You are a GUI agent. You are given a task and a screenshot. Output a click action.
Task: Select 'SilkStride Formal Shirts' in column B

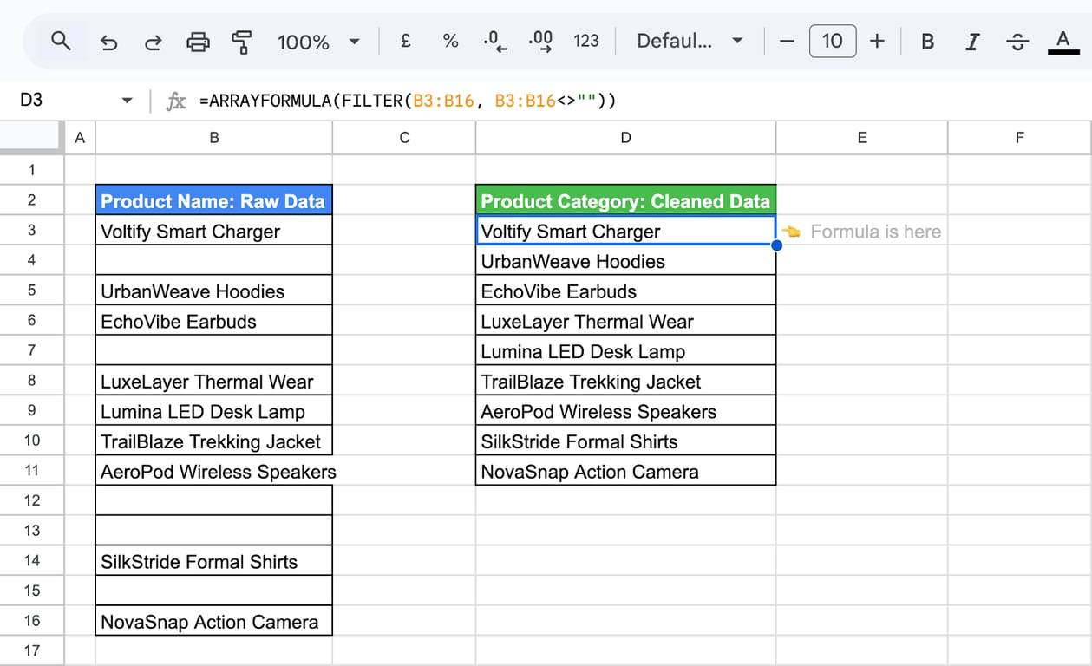point(213,561)
